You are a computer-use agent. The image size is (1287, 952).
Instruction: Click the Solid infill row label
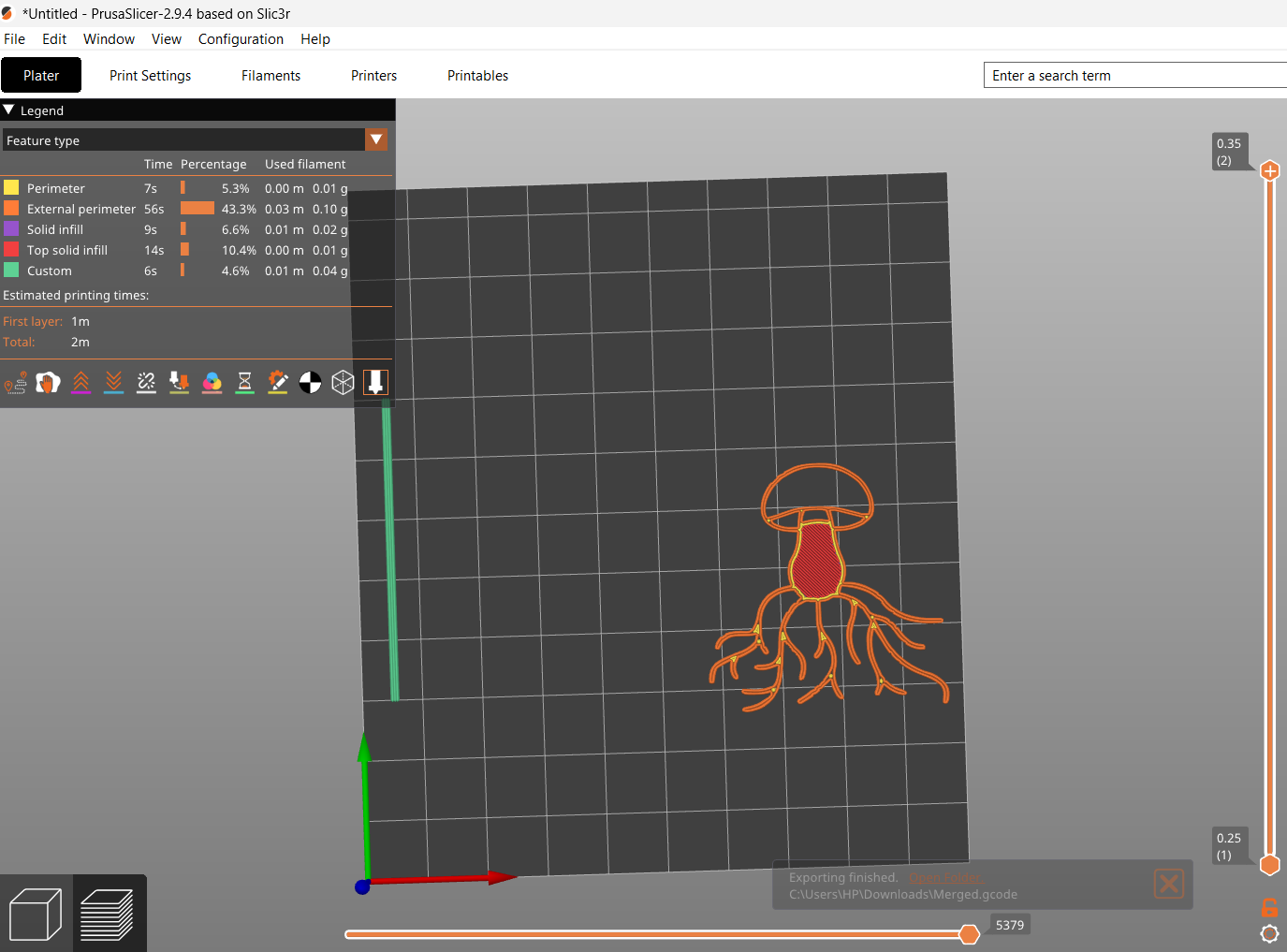pos(54,229)
